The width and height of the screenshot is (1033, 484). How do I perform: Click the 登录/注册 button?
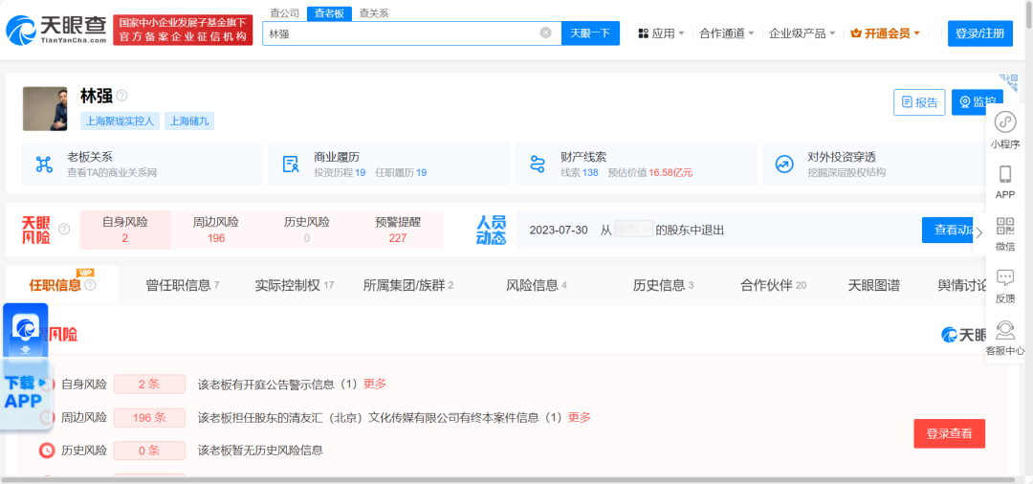click(979, 33)
